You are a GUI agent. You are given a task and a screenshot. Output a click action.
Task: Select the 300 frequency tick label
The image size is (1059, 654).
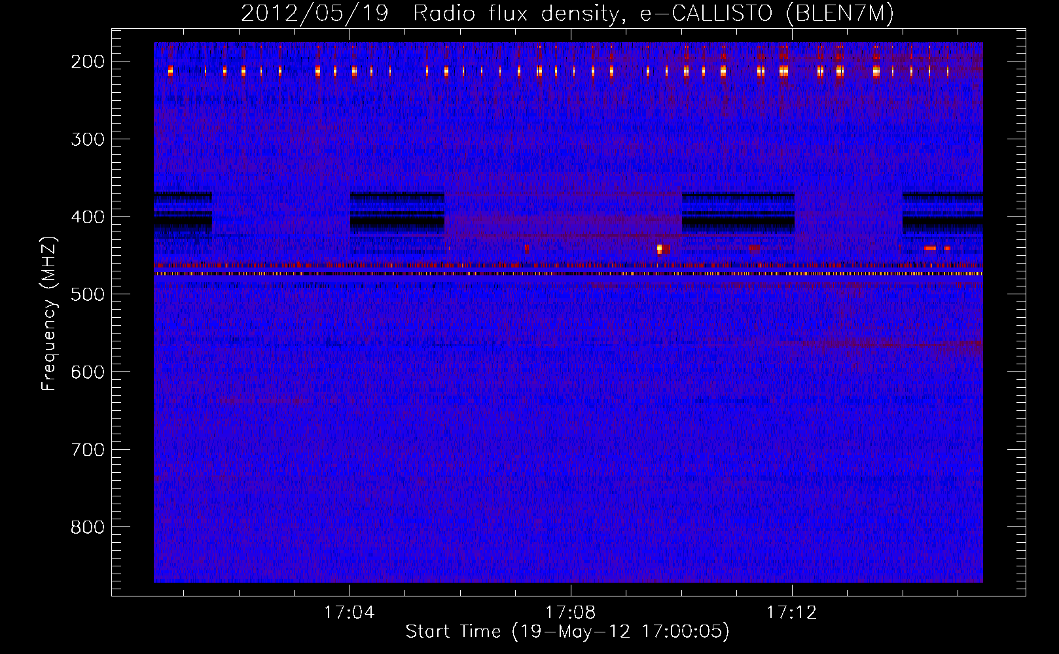[x=88, y=139]
